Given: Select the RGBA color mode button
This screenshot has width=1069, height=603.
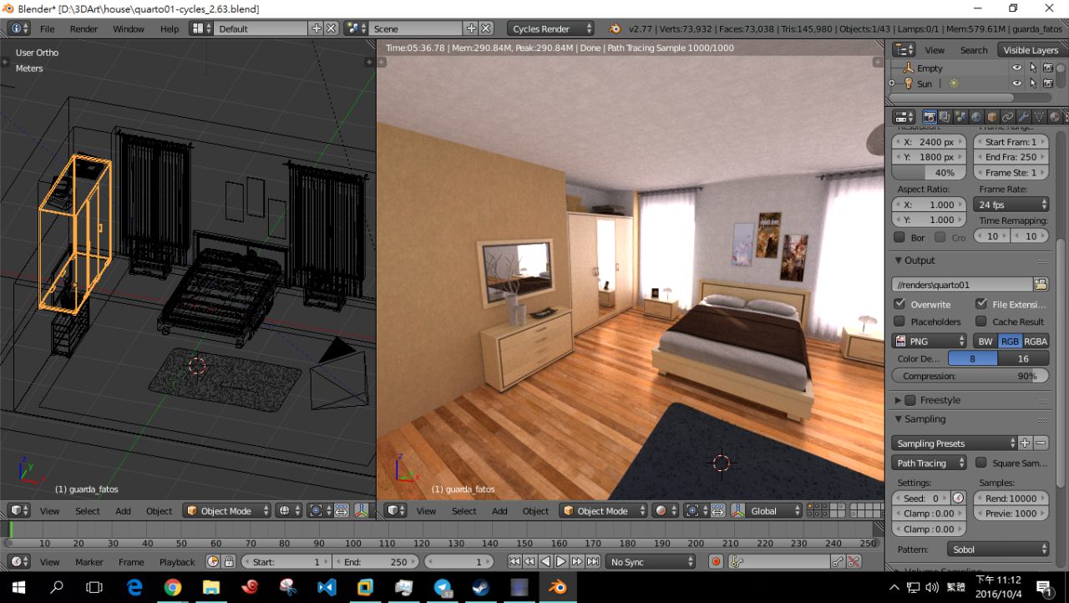Looking at the screenshot, I should pyautogui.click(x=1036, y=341).
